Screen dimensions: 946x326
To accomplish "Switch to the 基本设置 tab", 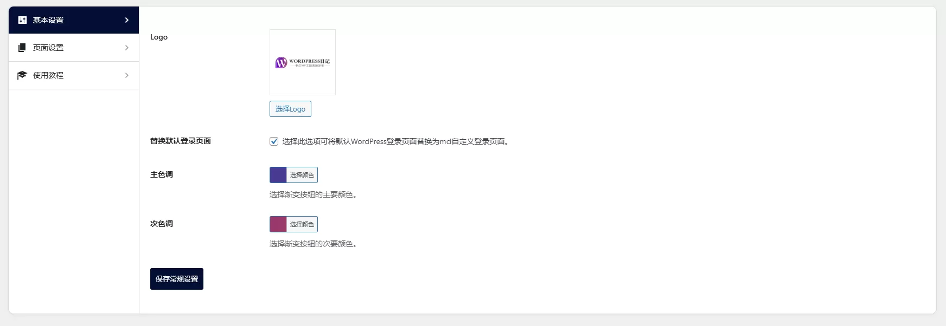I will 48,20.
